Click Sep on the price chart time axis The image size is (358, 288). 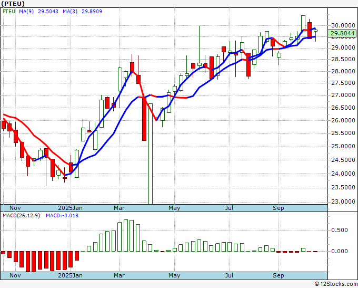[279, 208]
